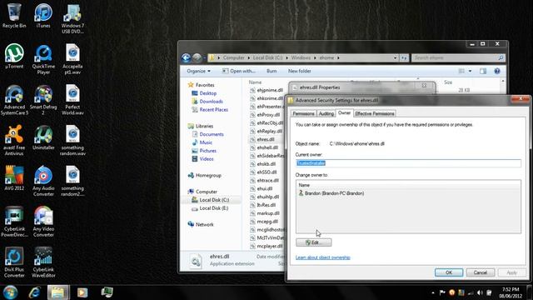Screen dimensions: 533x300
Task: Open DivX Plus Converter shortcut
Action: (x=14, y=262)
